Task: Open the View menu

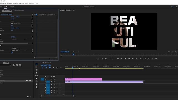Action: [27, 4]
